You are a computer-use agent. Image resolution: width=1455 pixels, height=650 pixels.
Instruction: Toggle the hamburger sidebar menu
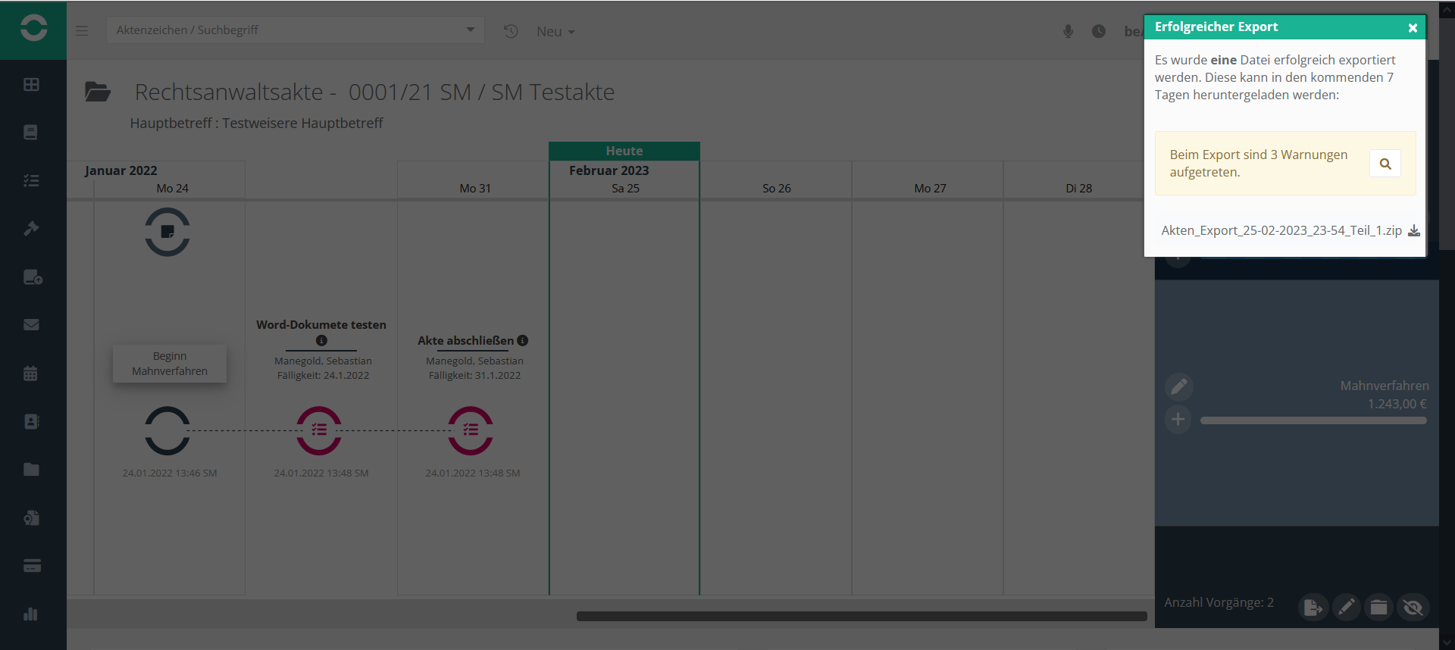tap(82, 31)
